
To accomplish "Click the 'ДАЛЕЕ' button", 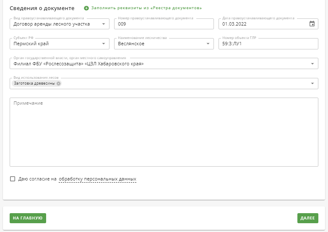I will pos(308,218).
